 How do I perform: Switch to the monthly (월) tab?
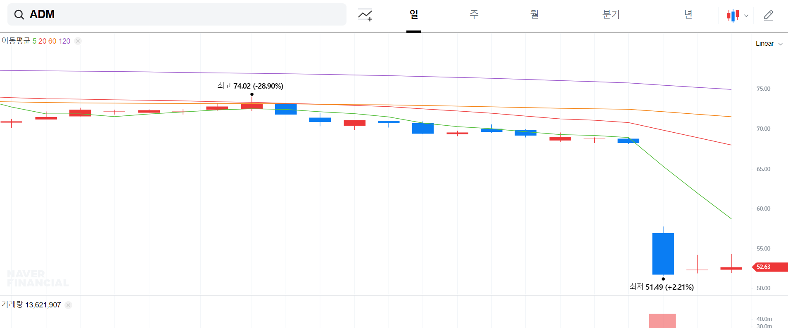pyautogui.click(x=534, y=15)
